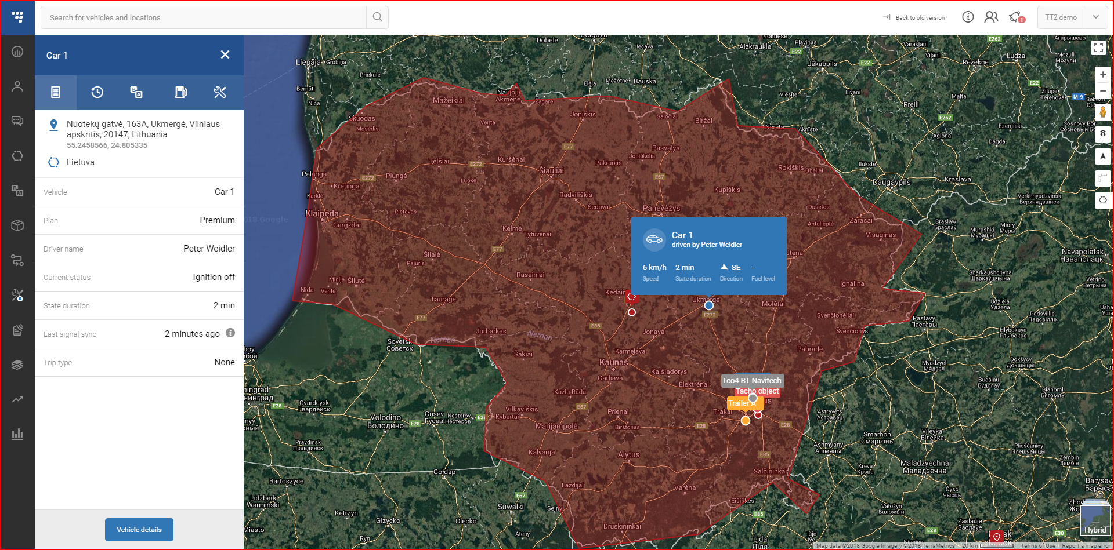Switch to the maintenance wrench tab

click(220, 92)
